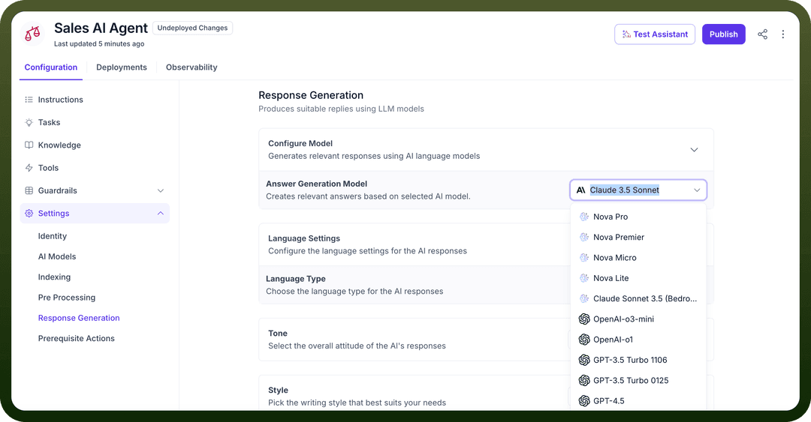Choose the Claude Sonnet 3.5 (Bedrock) option
The height and width of the screenshot is (422, 811).
(638, 298)
